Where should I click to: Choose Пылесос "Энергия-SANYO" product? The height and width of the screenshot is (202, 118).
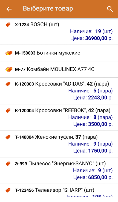coord(59,171)
